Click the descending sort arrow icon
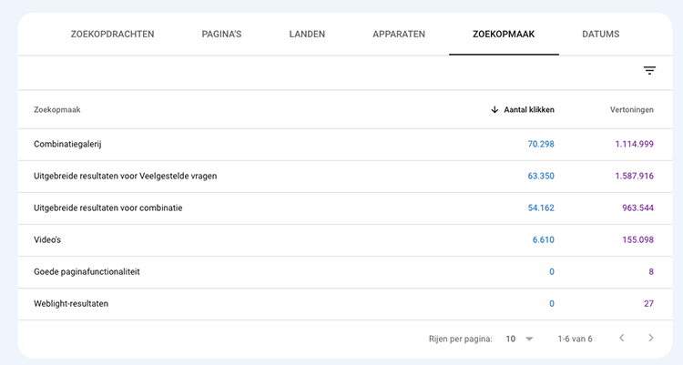This screenshot has height=365, width=683. (x=494, y=110)
